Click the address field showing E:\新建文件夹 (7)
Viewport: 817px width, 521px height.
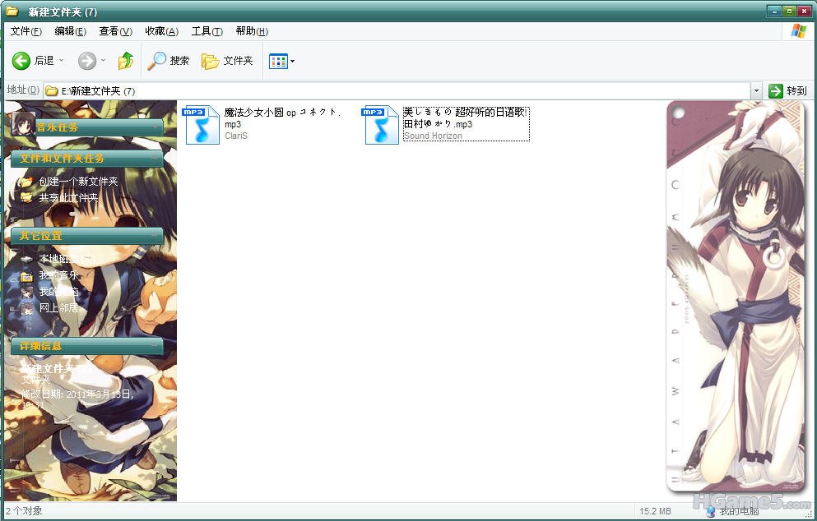tap(397, 91)
